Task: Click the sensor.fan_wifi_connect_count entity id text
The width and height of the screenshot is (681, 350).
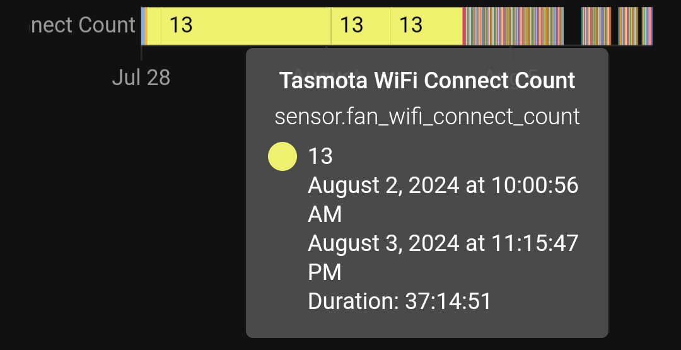Action: 427,117
